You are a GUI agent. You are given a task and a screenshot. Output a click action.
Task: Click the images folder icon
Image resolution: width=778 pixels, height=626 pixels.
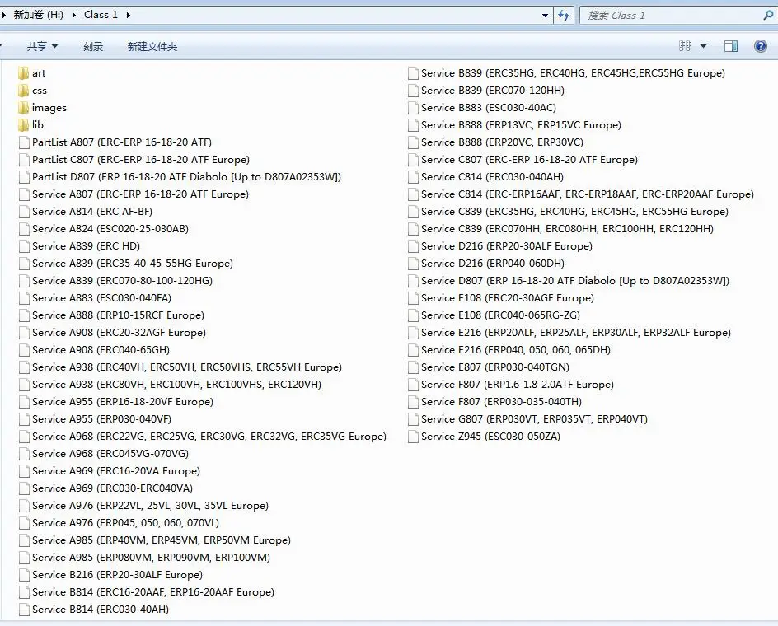tap(23, 108)
